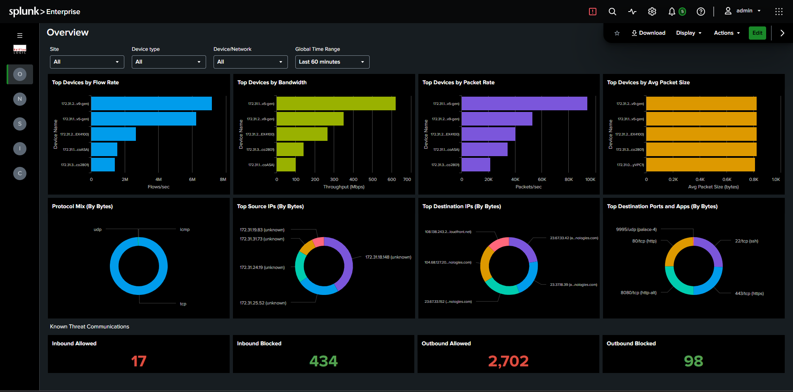Click the Splunk Enterprise logo
The width and height of the screenshot is (793, 392).
(x=45, y=12)
